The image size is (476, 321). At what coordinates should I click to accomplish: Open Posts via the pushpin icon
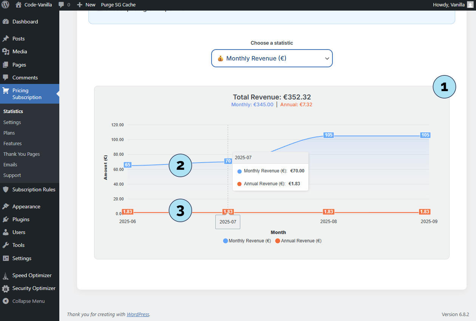point(6,39)
